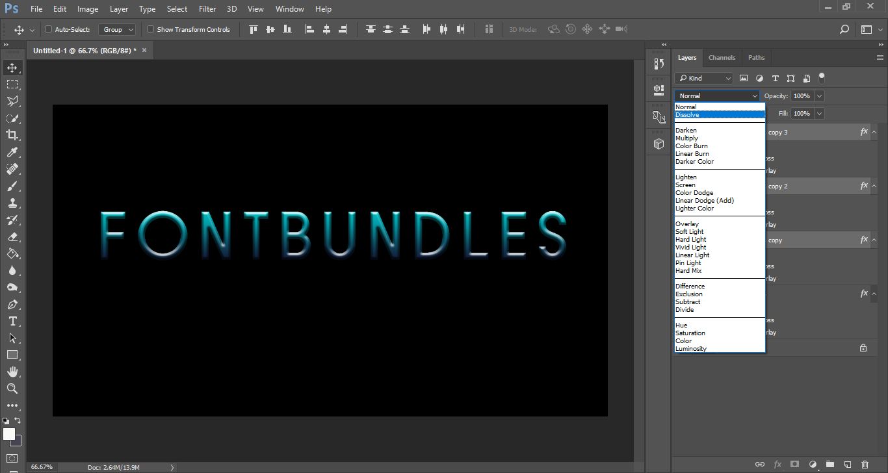Close the blend mode Normal dropdown

pyautogui.click(x=717, y=96)
